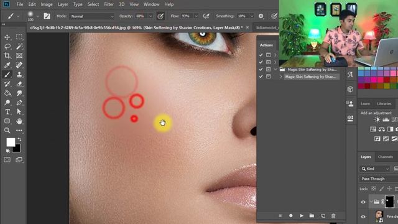Viewport: 398px width, 224px height.
Task: Select the Spot Healing Brush tool
Action: point(19,65)
